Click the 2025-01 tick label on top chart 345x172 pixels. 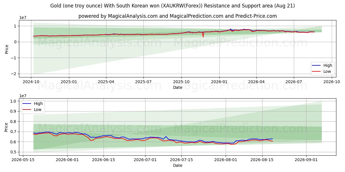(x=69, y=81)
